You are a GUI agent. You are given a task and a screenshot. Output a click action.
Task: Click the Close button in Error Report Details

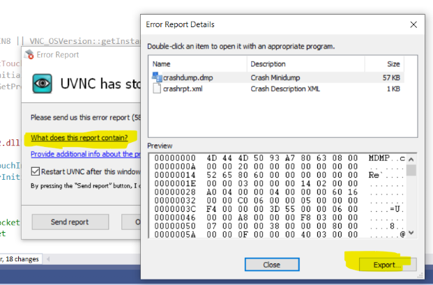pyautogui.click(x=272, y=265)
